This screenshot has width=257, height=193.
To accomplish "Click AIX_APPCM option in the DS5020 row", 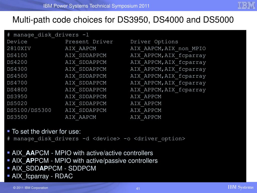I will coord(146,104).
